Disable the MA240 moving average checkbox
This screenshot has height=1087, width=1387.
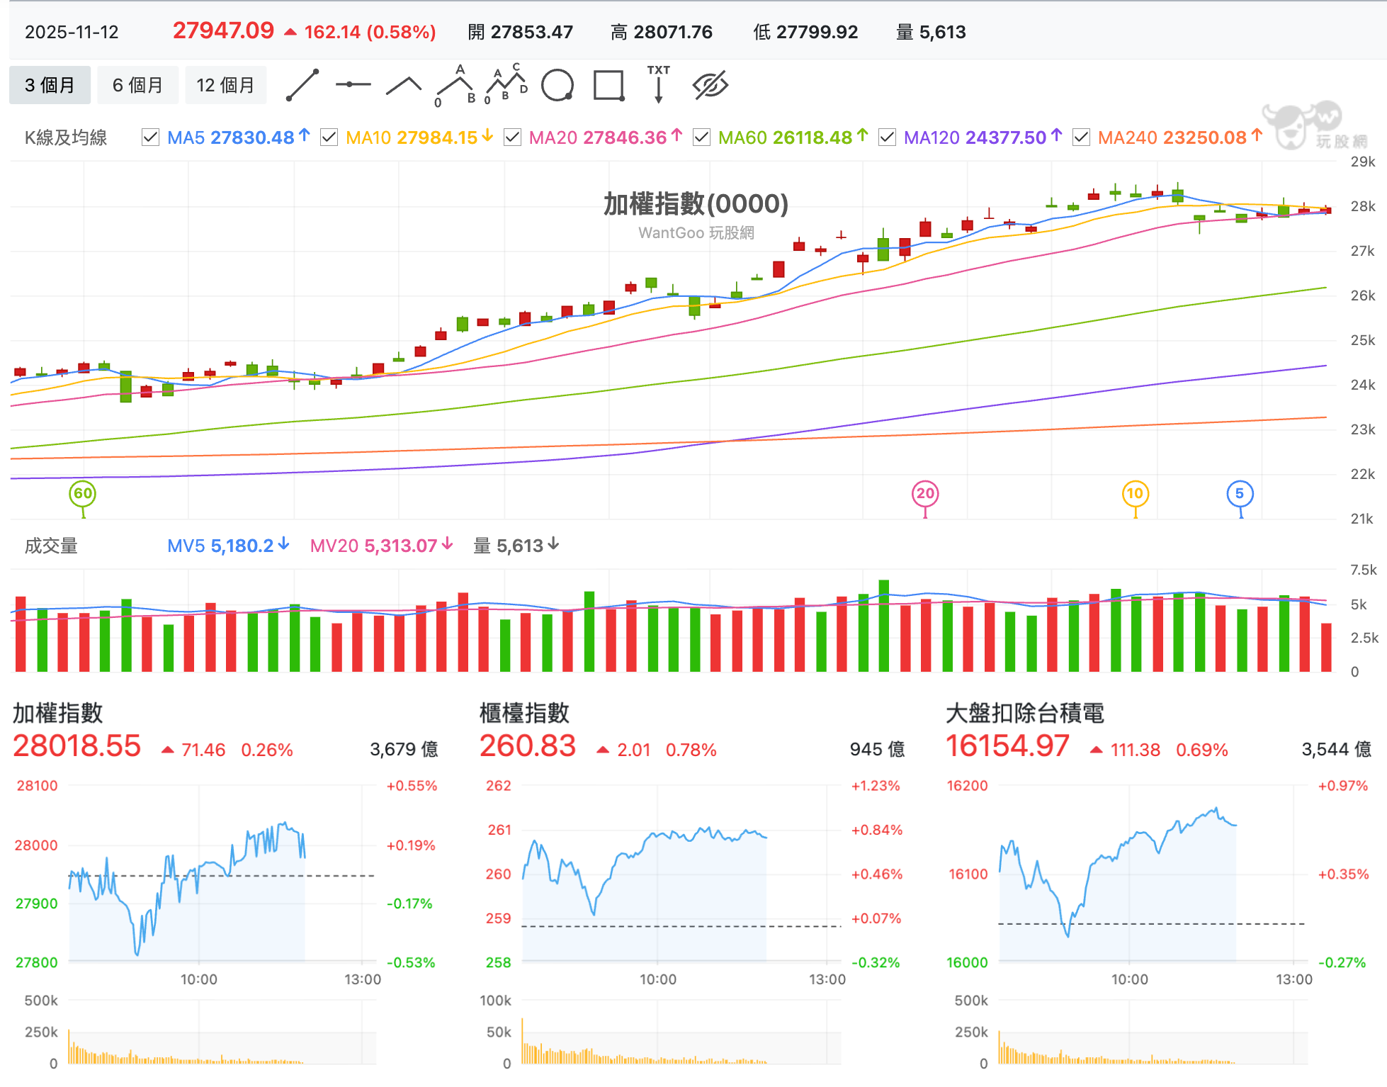tap(1081, 137)
